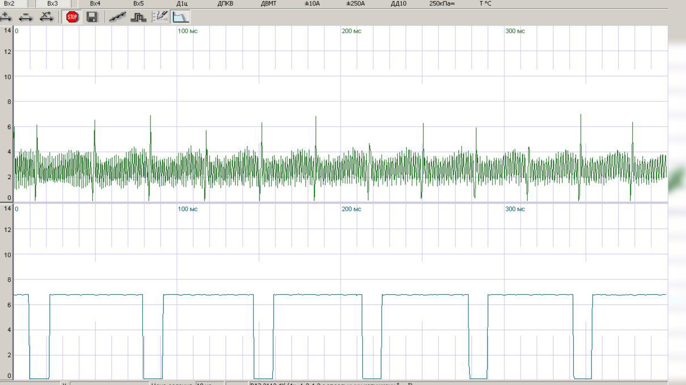Select the stepped waveform display icon
Viewport: 686px width, 385px height.
coord(138,17)
